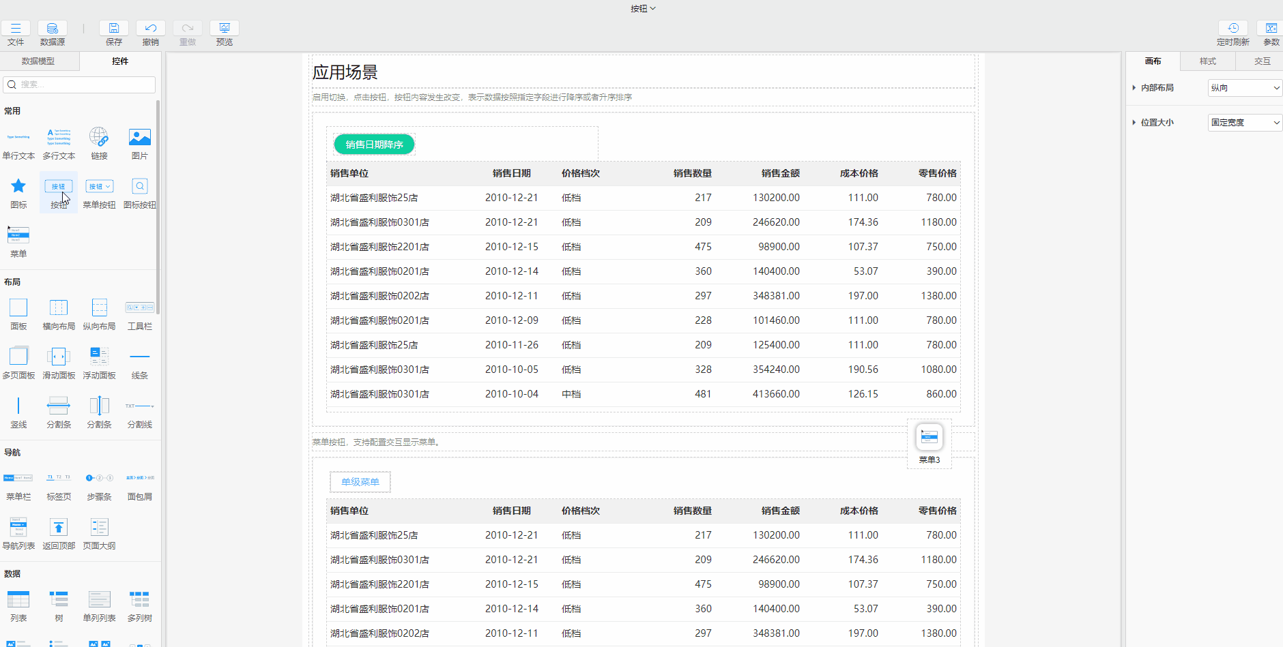
Task: Open 预览 (Preview) from the toolbar
Action: point(224,29)
